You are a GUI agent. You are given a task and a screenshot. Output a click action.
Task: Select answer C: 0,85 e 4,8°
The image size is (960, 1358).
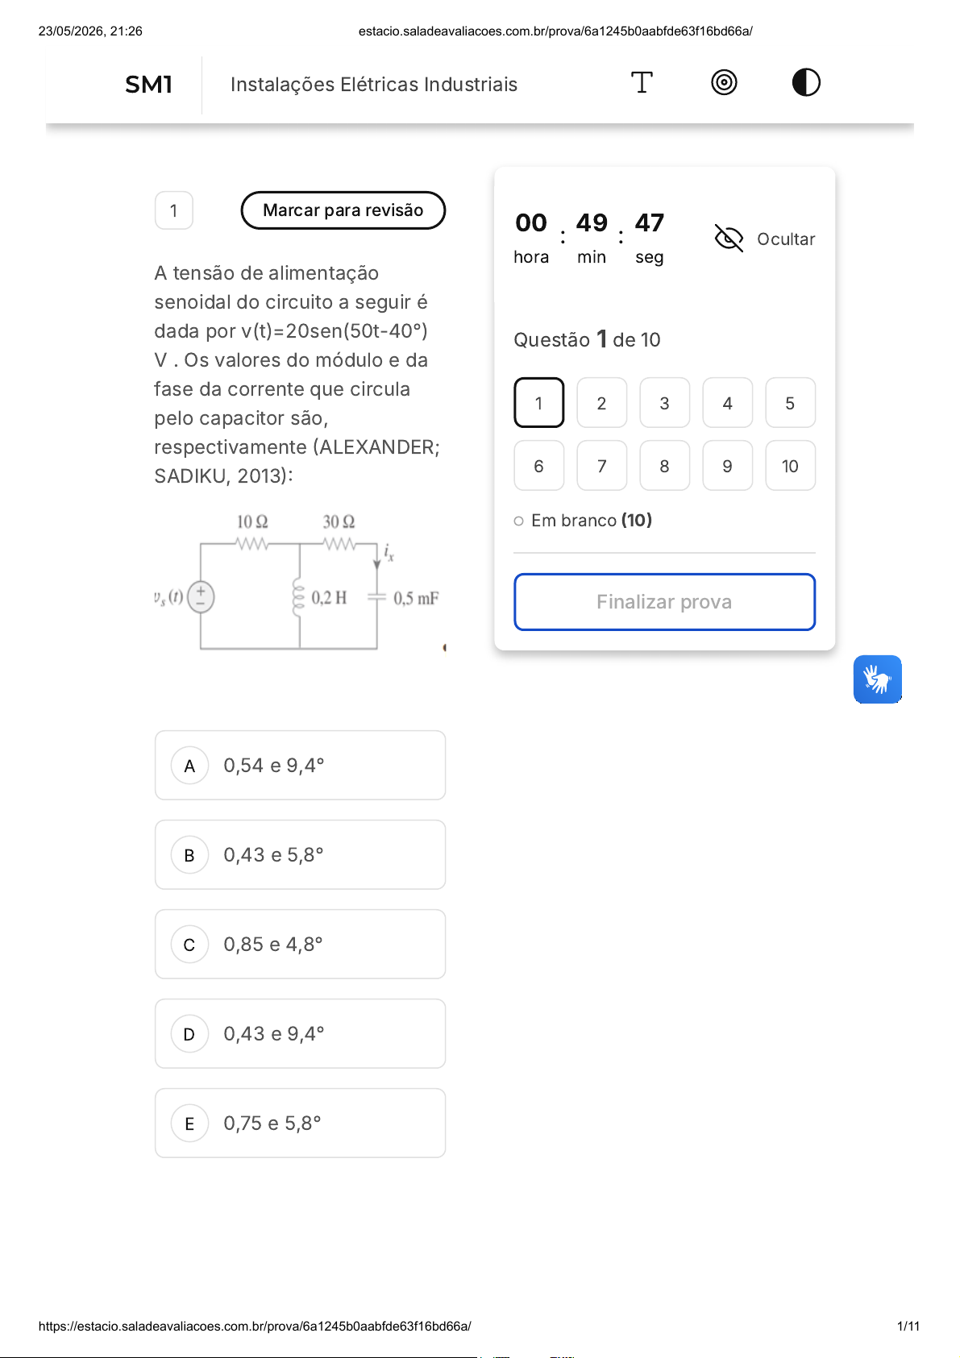[300, 945]
